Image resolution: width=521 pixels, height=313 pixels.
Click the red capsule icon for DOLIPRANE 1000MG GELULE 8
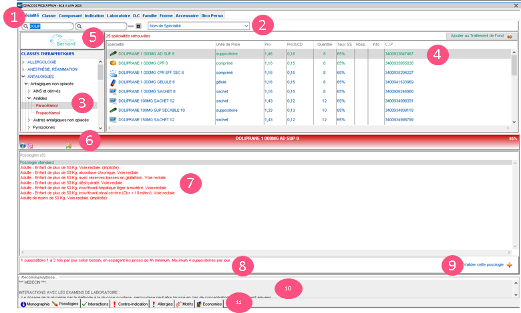112,81
